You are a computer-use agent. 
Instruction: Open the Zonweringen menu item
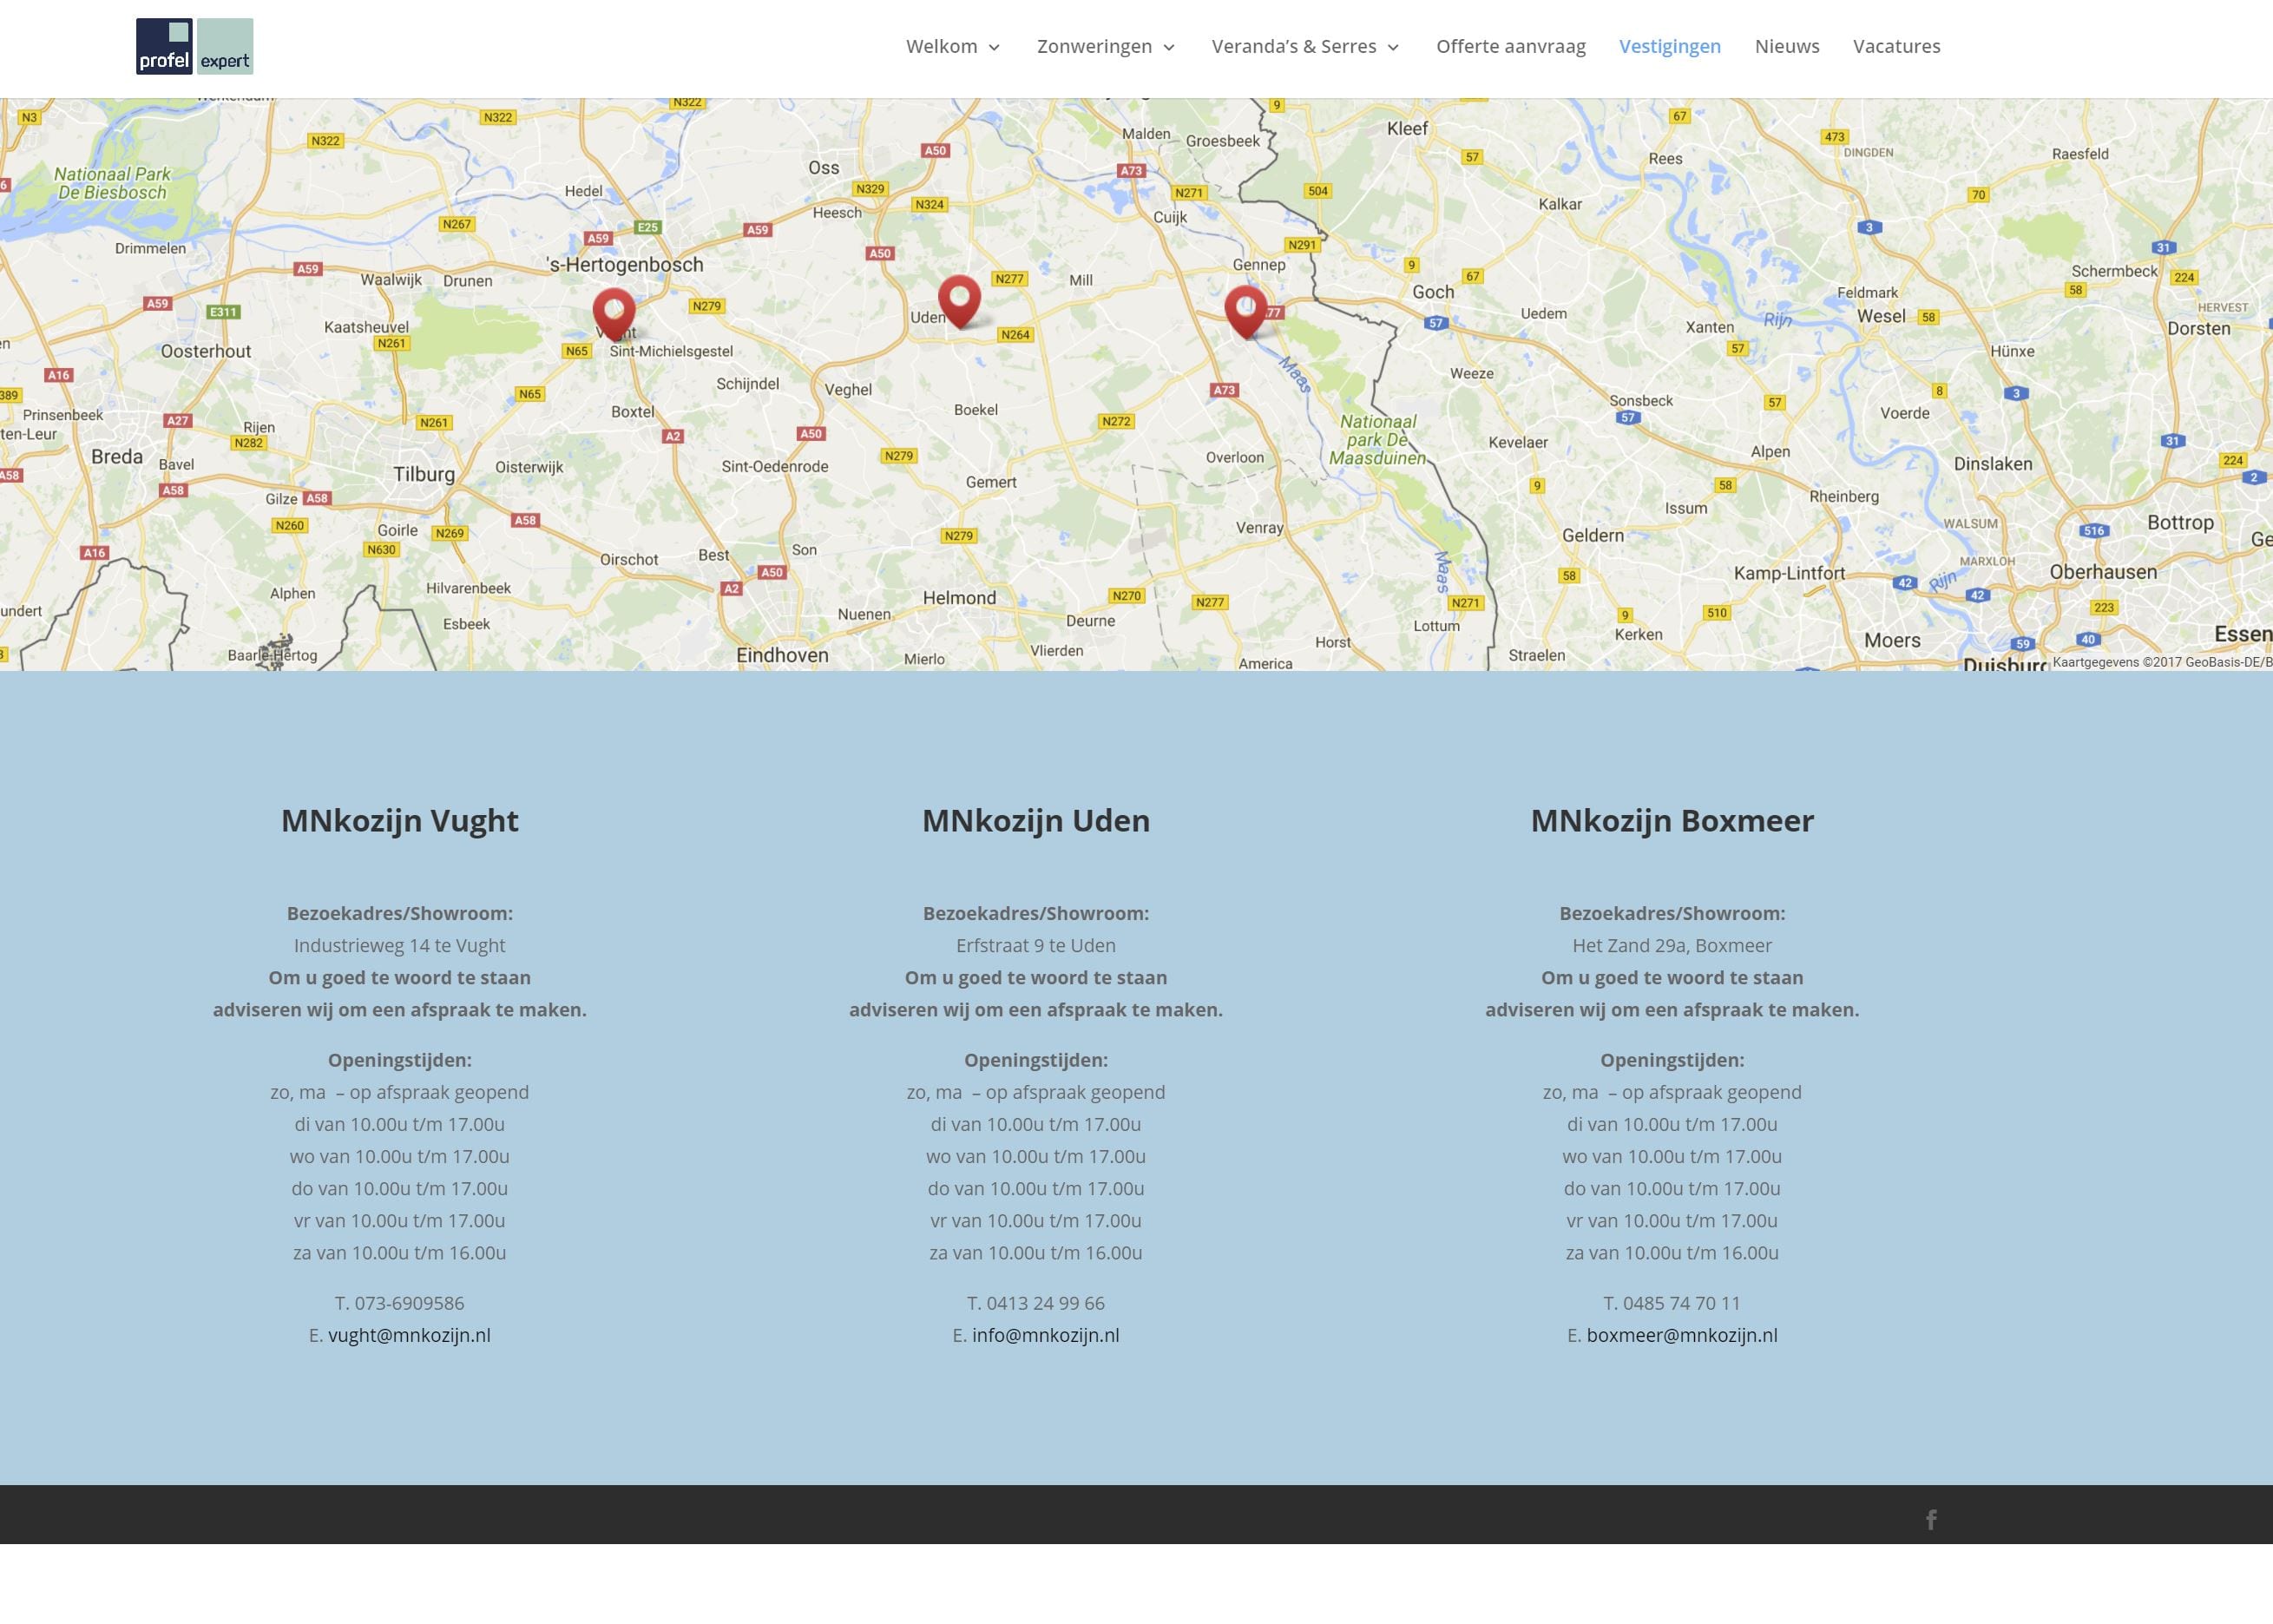coord(1094,46)
